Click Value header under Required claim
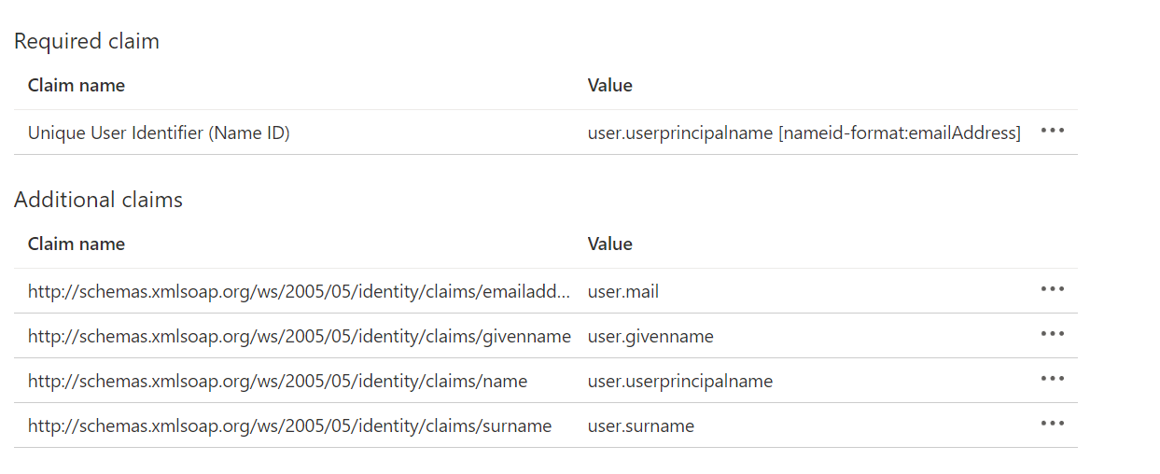The height and width of the screenshot is (474, 1160). point(610,85)
